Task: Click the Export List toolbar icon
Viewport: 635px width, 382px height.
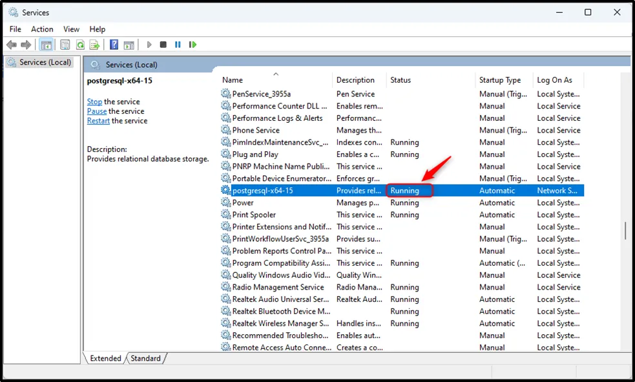Action: coord(95,45)
